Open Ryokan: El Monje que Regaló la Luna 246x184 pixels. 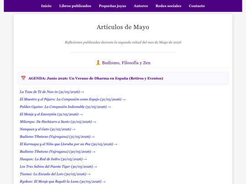tap(62, 181)
